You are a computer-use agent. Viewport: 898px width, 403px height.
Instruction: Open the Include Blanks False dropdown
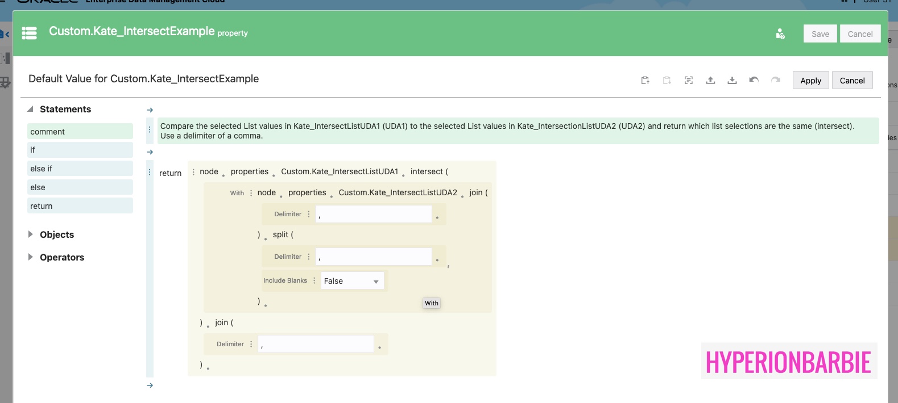coord(352,281)
